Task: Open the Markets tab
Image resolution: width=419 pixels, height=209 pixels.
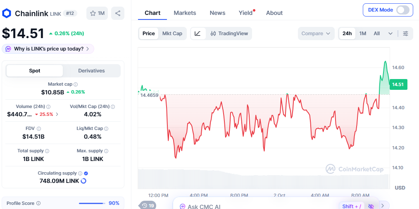Action: coord(185,13)
